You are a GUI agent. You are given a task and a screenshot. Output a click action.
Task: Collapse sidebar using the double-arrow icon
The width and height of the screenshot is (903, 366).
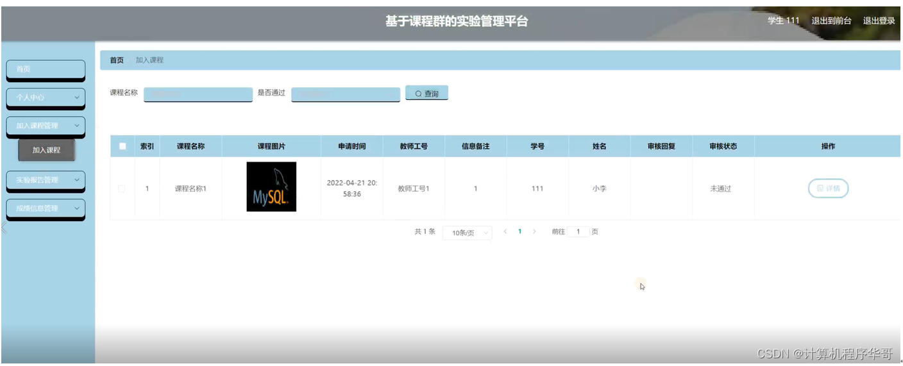tap(4, 228)
